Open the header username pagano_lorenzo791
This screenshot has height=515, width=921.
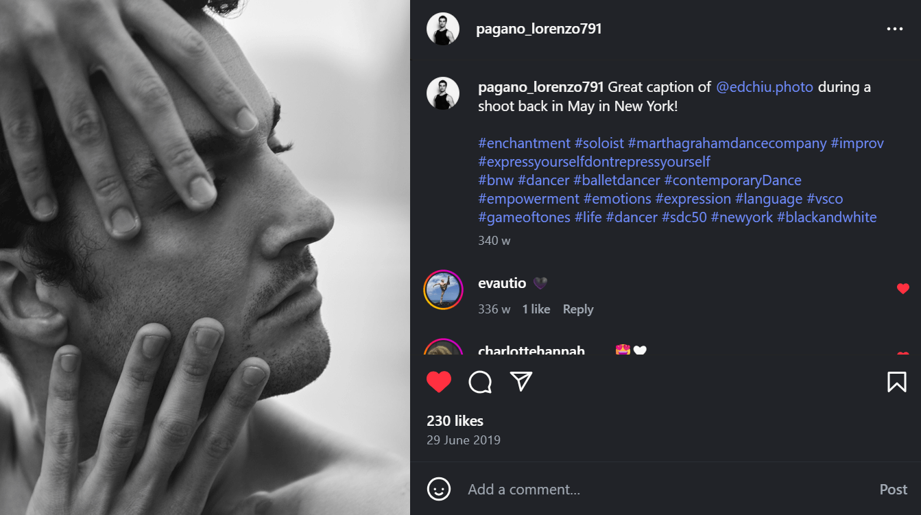[538, 29]
